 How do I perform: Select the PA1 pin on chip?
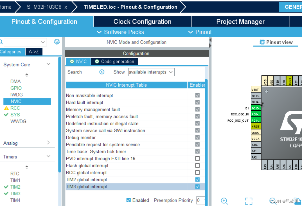pyautogui.click(x=256, y=151)
